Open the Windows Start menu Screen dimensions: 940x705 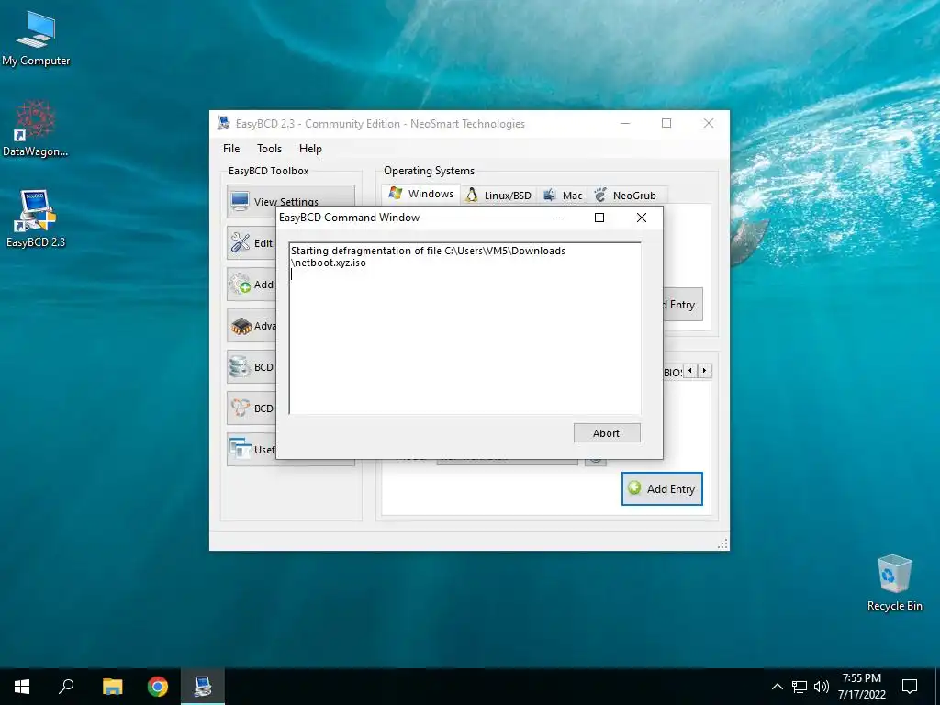point(22,687)
